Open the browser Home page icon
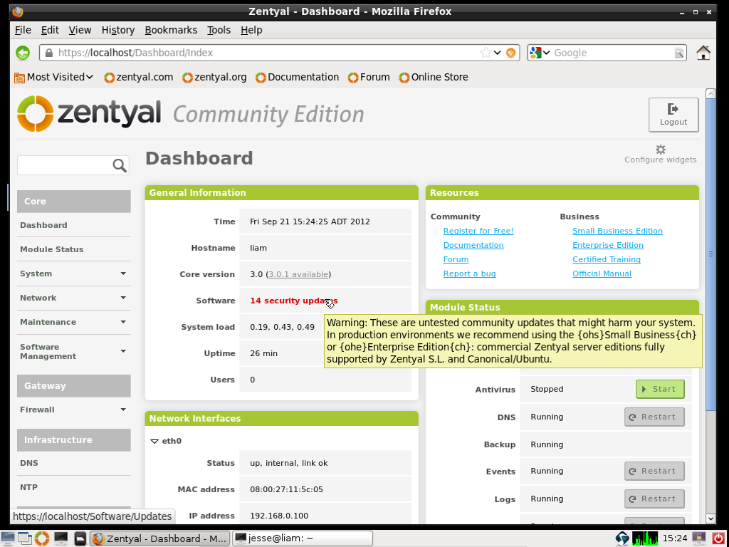Viewport: 729px width, 547px height. point(703,53)
